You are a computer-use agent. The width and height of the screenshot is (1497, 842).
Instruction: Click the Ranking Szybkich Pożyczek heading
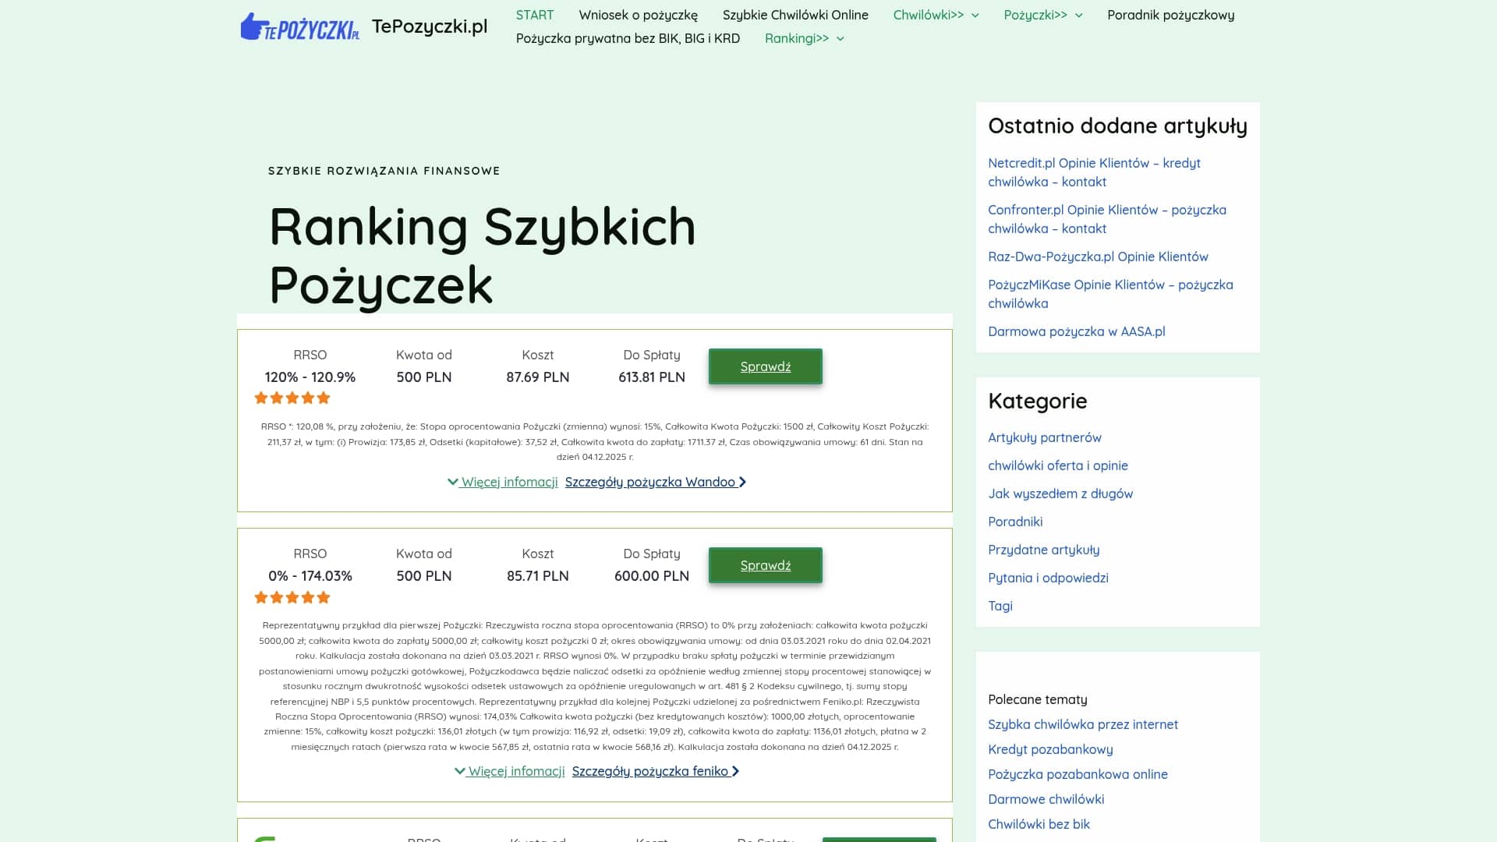(x=482, y=256)
